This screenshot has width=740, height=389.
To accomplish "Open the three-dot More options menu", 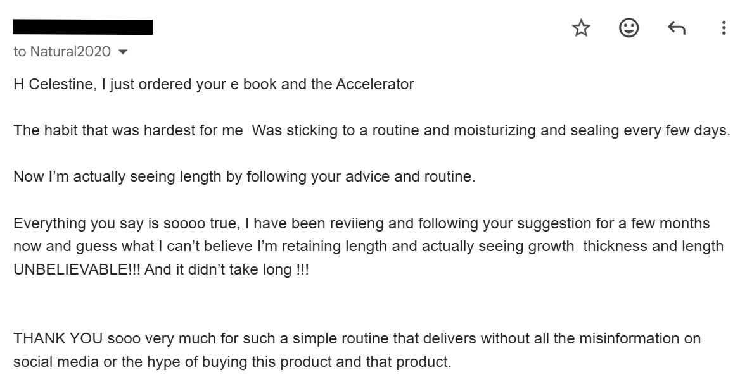I will pyautogui.click(x=724, y=28).
